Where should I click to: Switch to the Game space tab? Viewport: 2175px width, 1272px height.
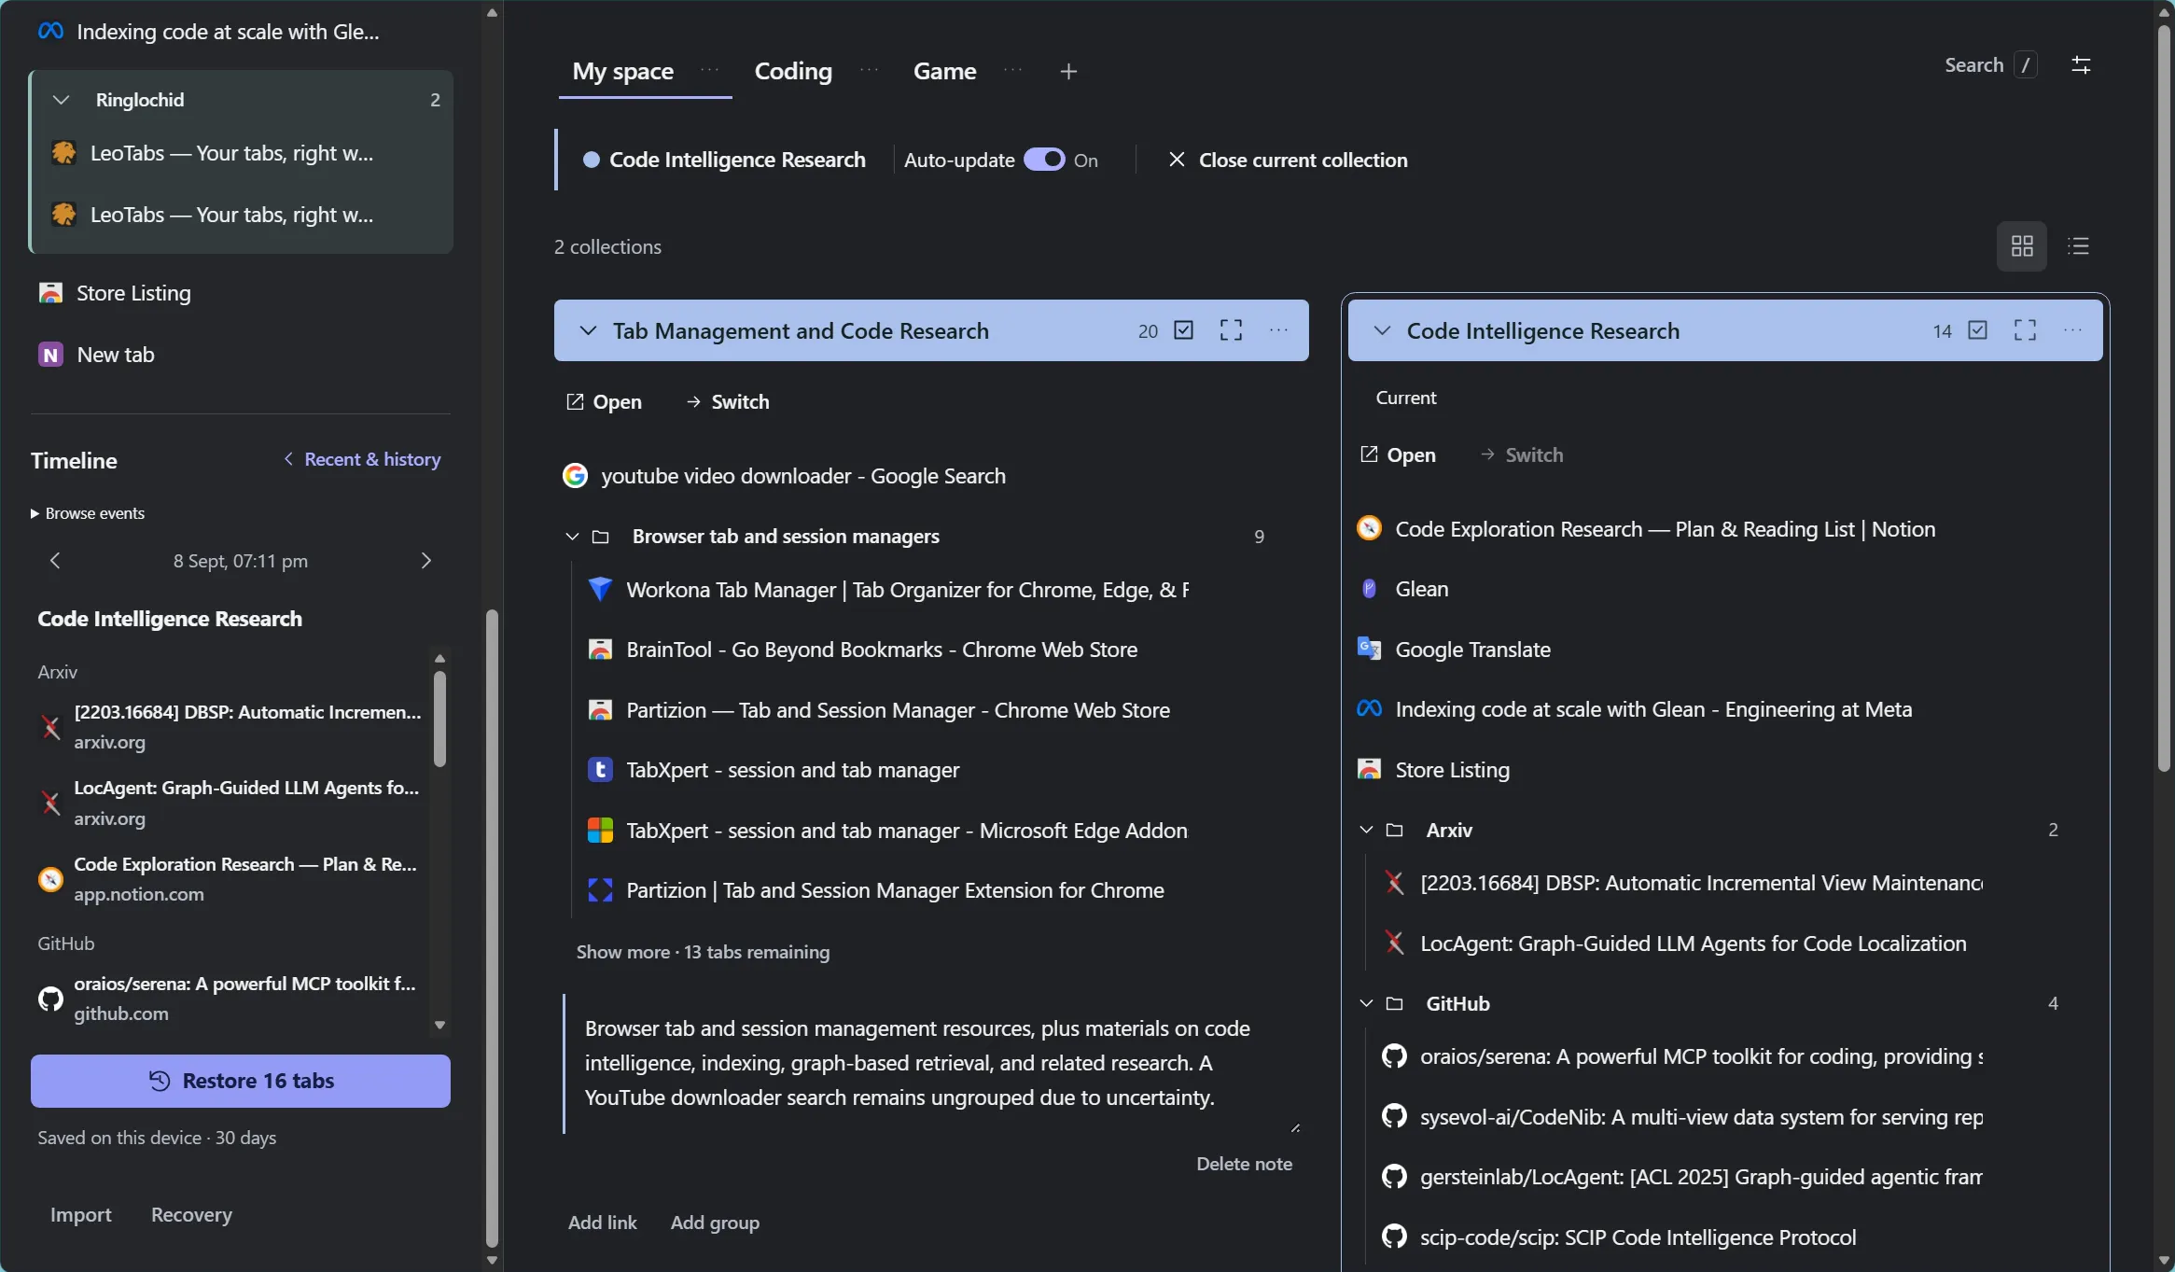coord(944,71)
